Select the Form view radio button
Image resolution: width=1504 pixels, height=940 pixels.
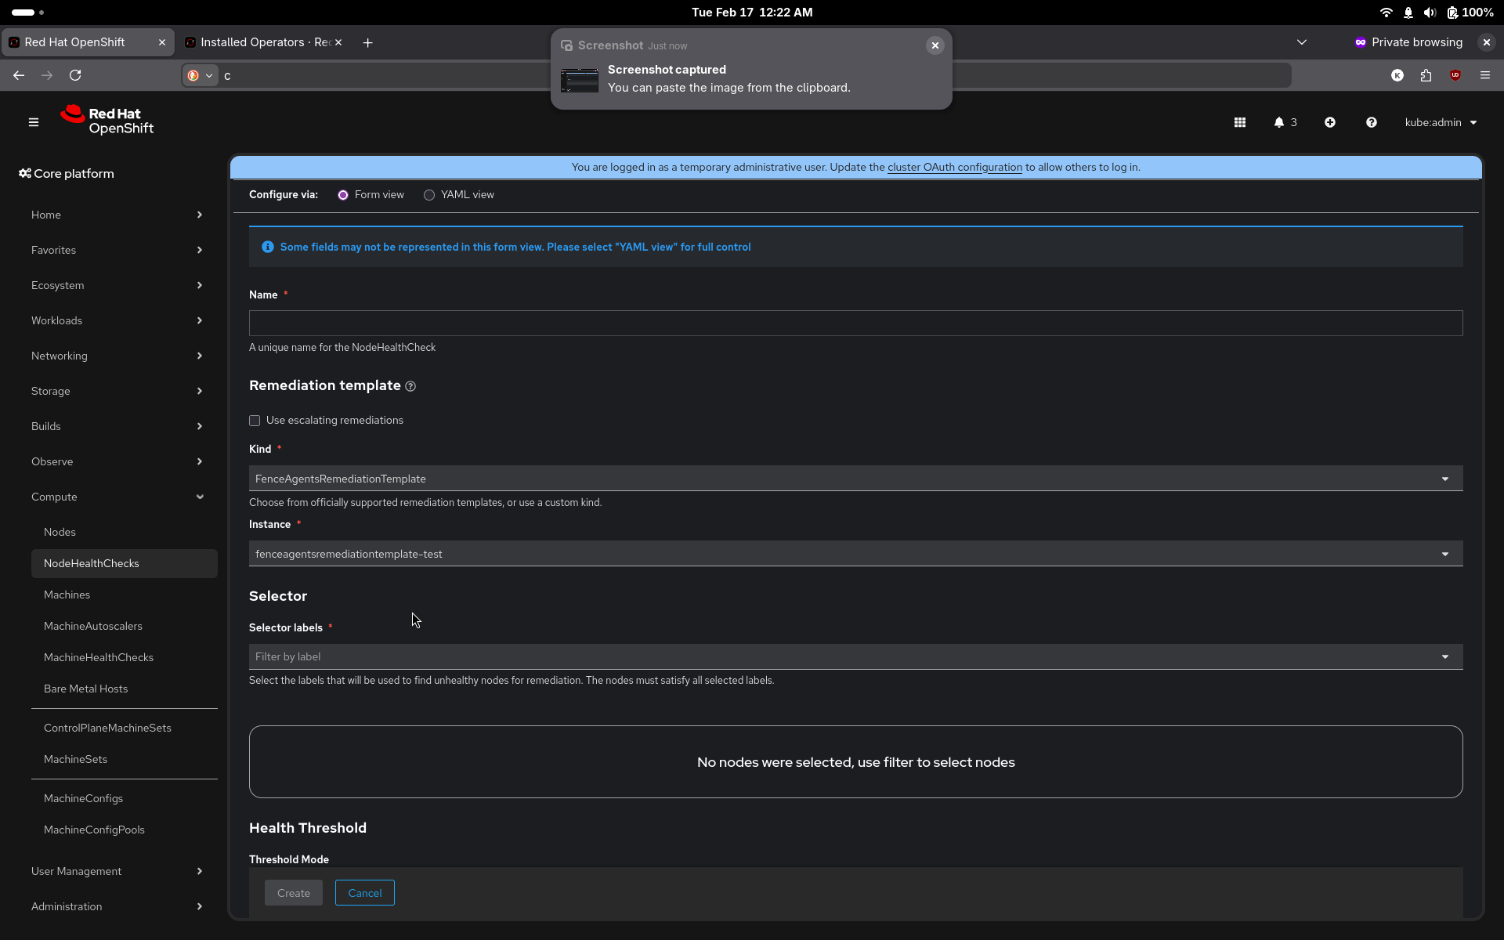pos(343,195)
